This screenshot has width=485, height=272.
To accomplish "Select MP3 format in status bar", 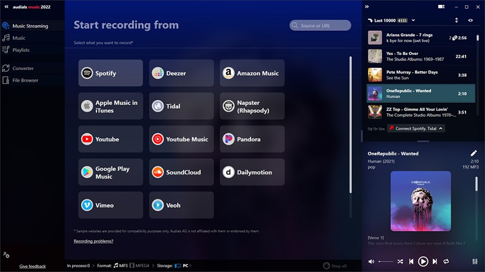I will (x=120, y=265).
